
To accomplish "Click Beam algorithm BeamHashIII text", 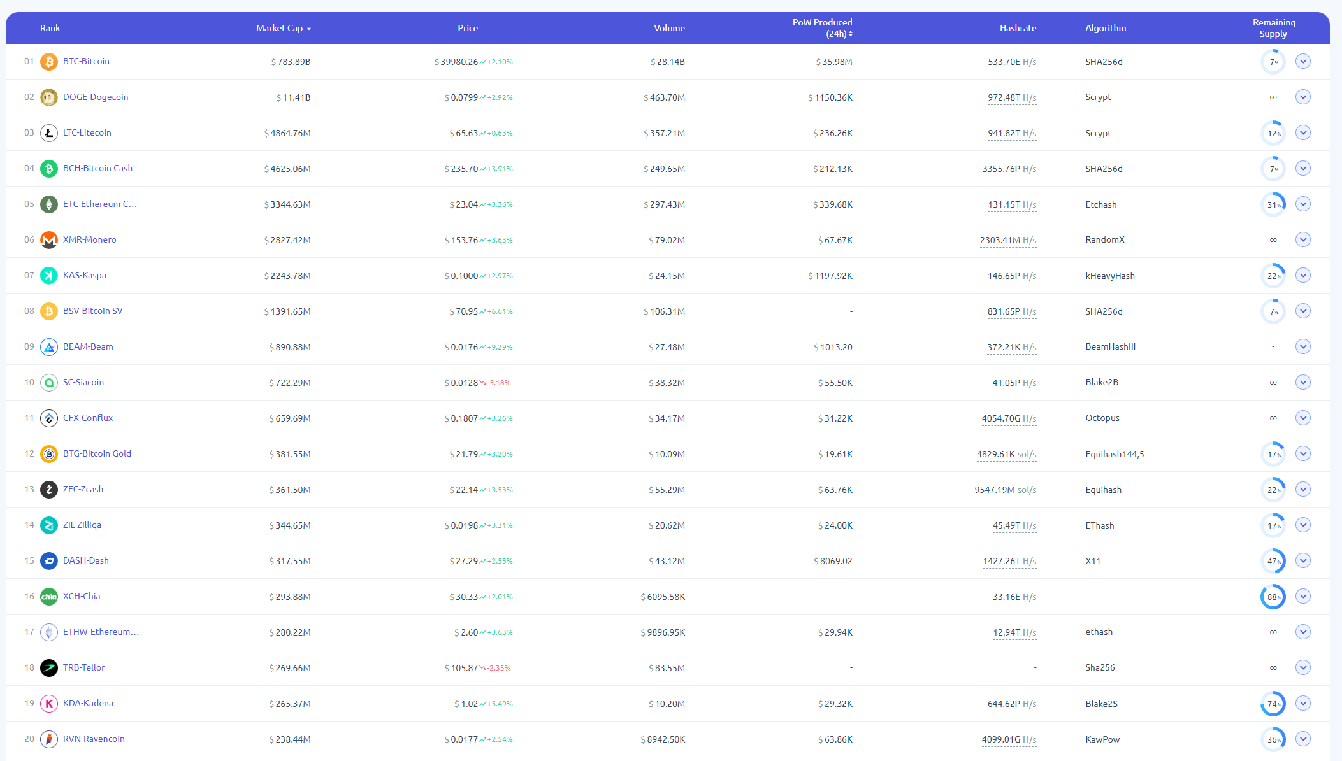I will (x=1111, y=347).
